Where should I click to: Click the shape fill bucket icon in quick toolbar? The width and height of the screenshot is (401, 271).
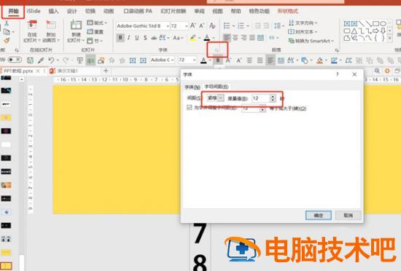(319, 60)
